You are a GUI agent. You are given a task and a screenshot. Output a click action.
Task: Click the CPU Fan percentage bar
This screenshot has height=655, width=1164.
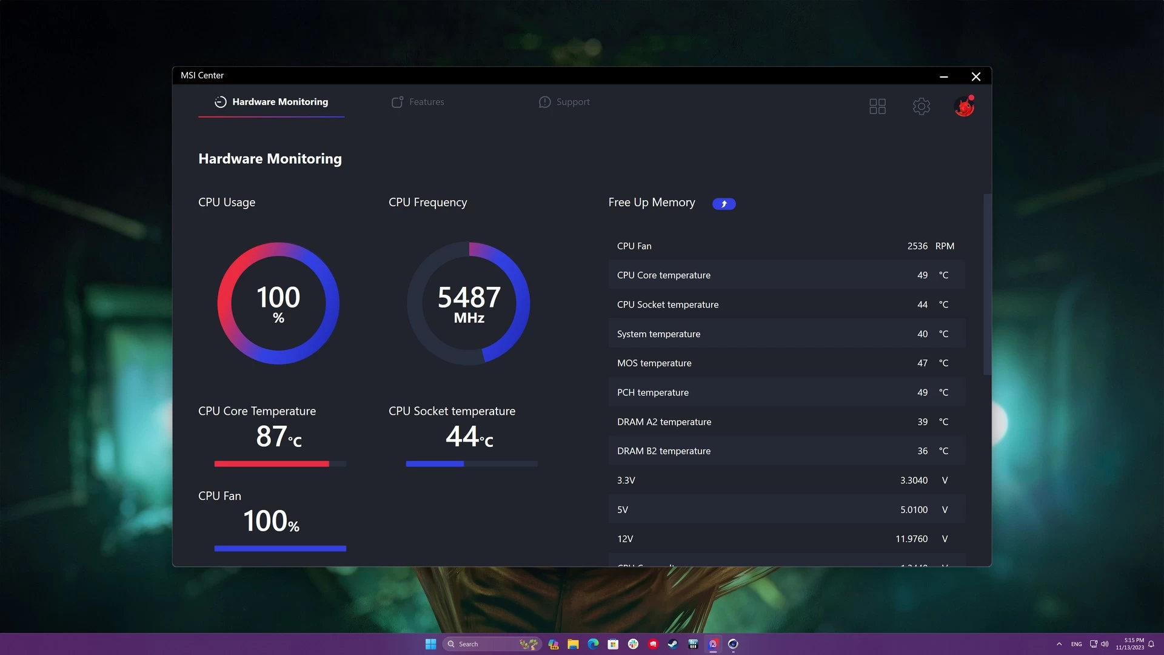click(x=280, y=548)
